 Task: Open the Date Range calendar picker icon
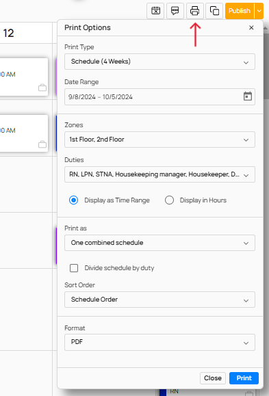[248, 96]
